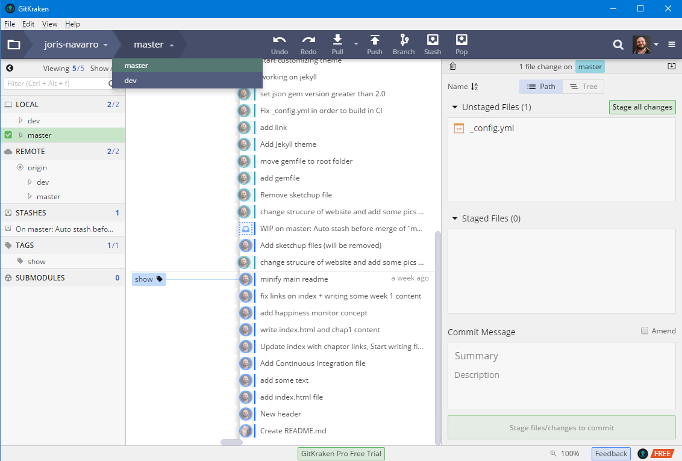This screenshot has height=461, width=682.
Task: Click the origin remote icon
Action: (x=20, y=167)
